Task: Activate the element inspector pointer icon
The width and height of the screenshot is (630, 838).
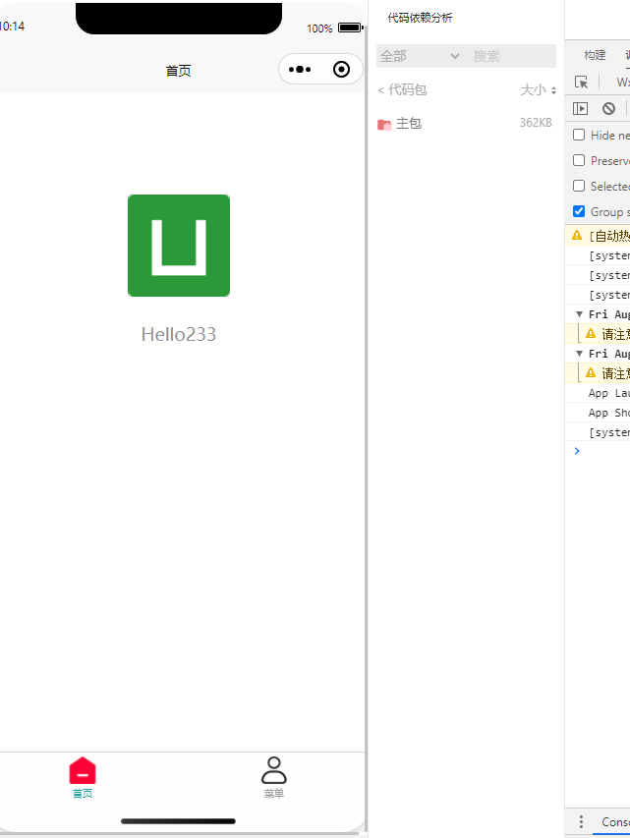Action: point(581,82)
